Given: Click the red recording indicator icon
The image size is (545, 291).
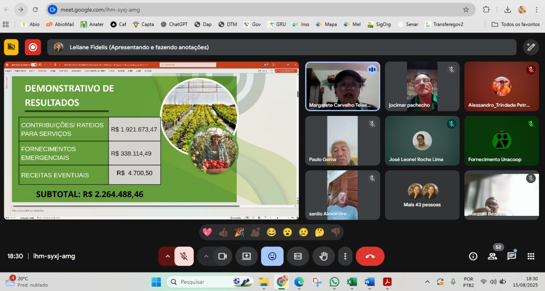Looking at the screenshot, I should click(33, 47).
